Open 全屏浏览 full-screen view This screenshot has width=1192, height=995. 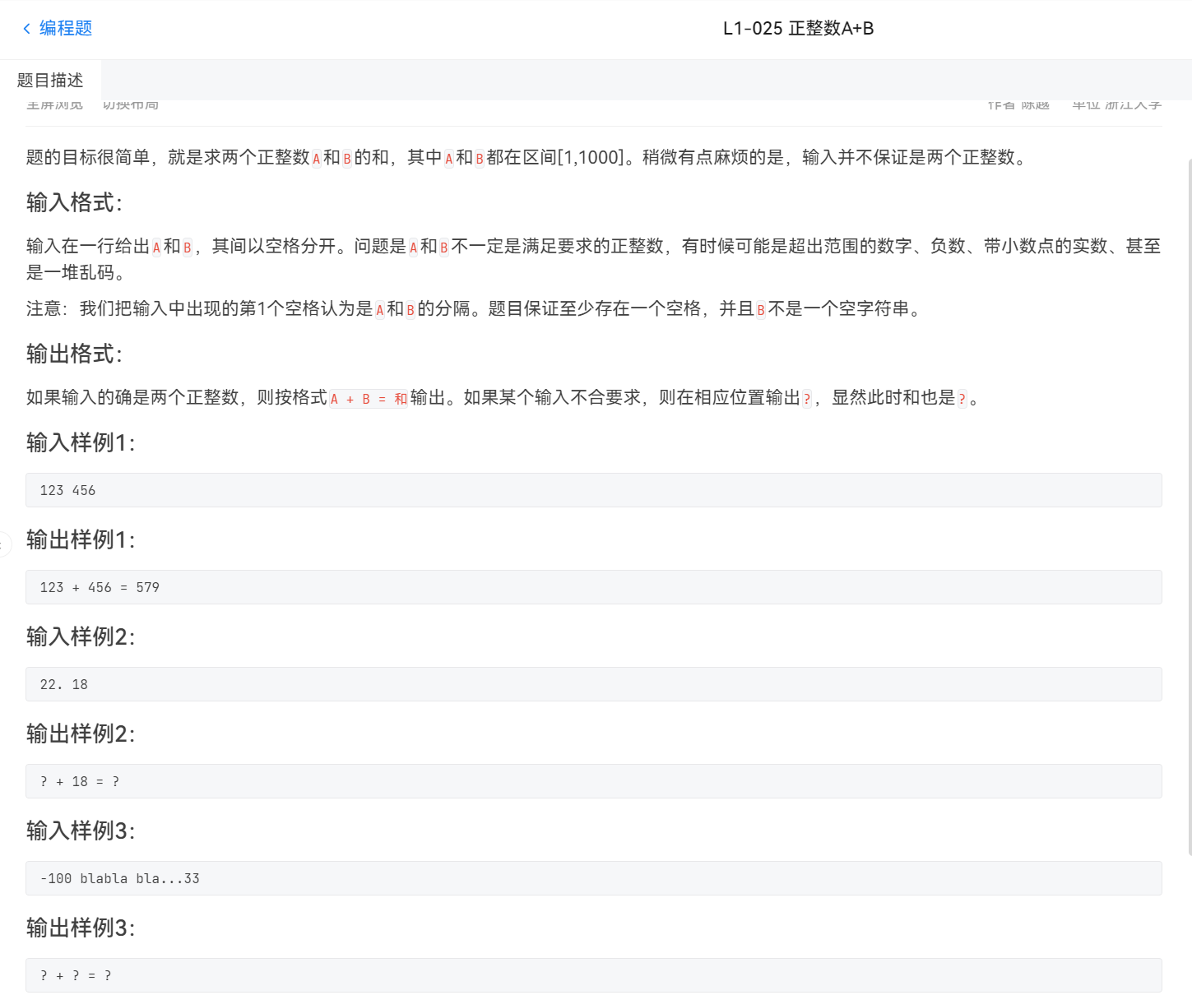point(54,104)
